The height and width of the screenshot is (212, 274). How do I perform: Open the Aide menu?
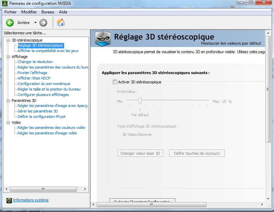tap(63, 12)
